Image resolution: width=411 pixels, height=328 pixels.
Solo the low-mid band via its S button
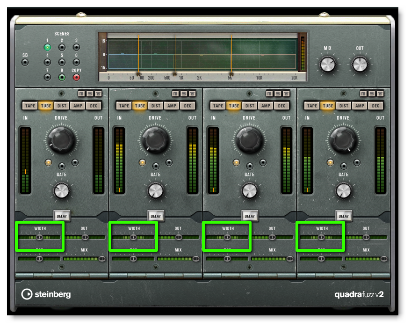coord(184,94)
